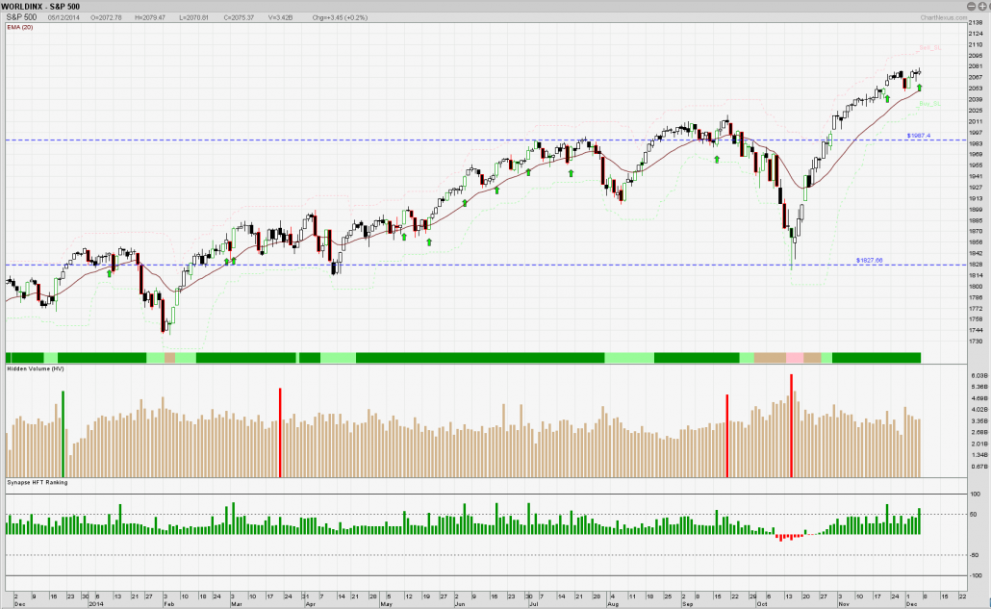Click the red volume bar in March
991x609 pixels.
point(280,433)
